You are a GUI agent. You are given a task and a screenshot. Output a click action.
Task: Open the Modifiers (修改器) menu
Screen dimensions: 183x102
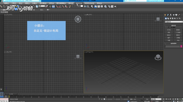tap(43, 3)
